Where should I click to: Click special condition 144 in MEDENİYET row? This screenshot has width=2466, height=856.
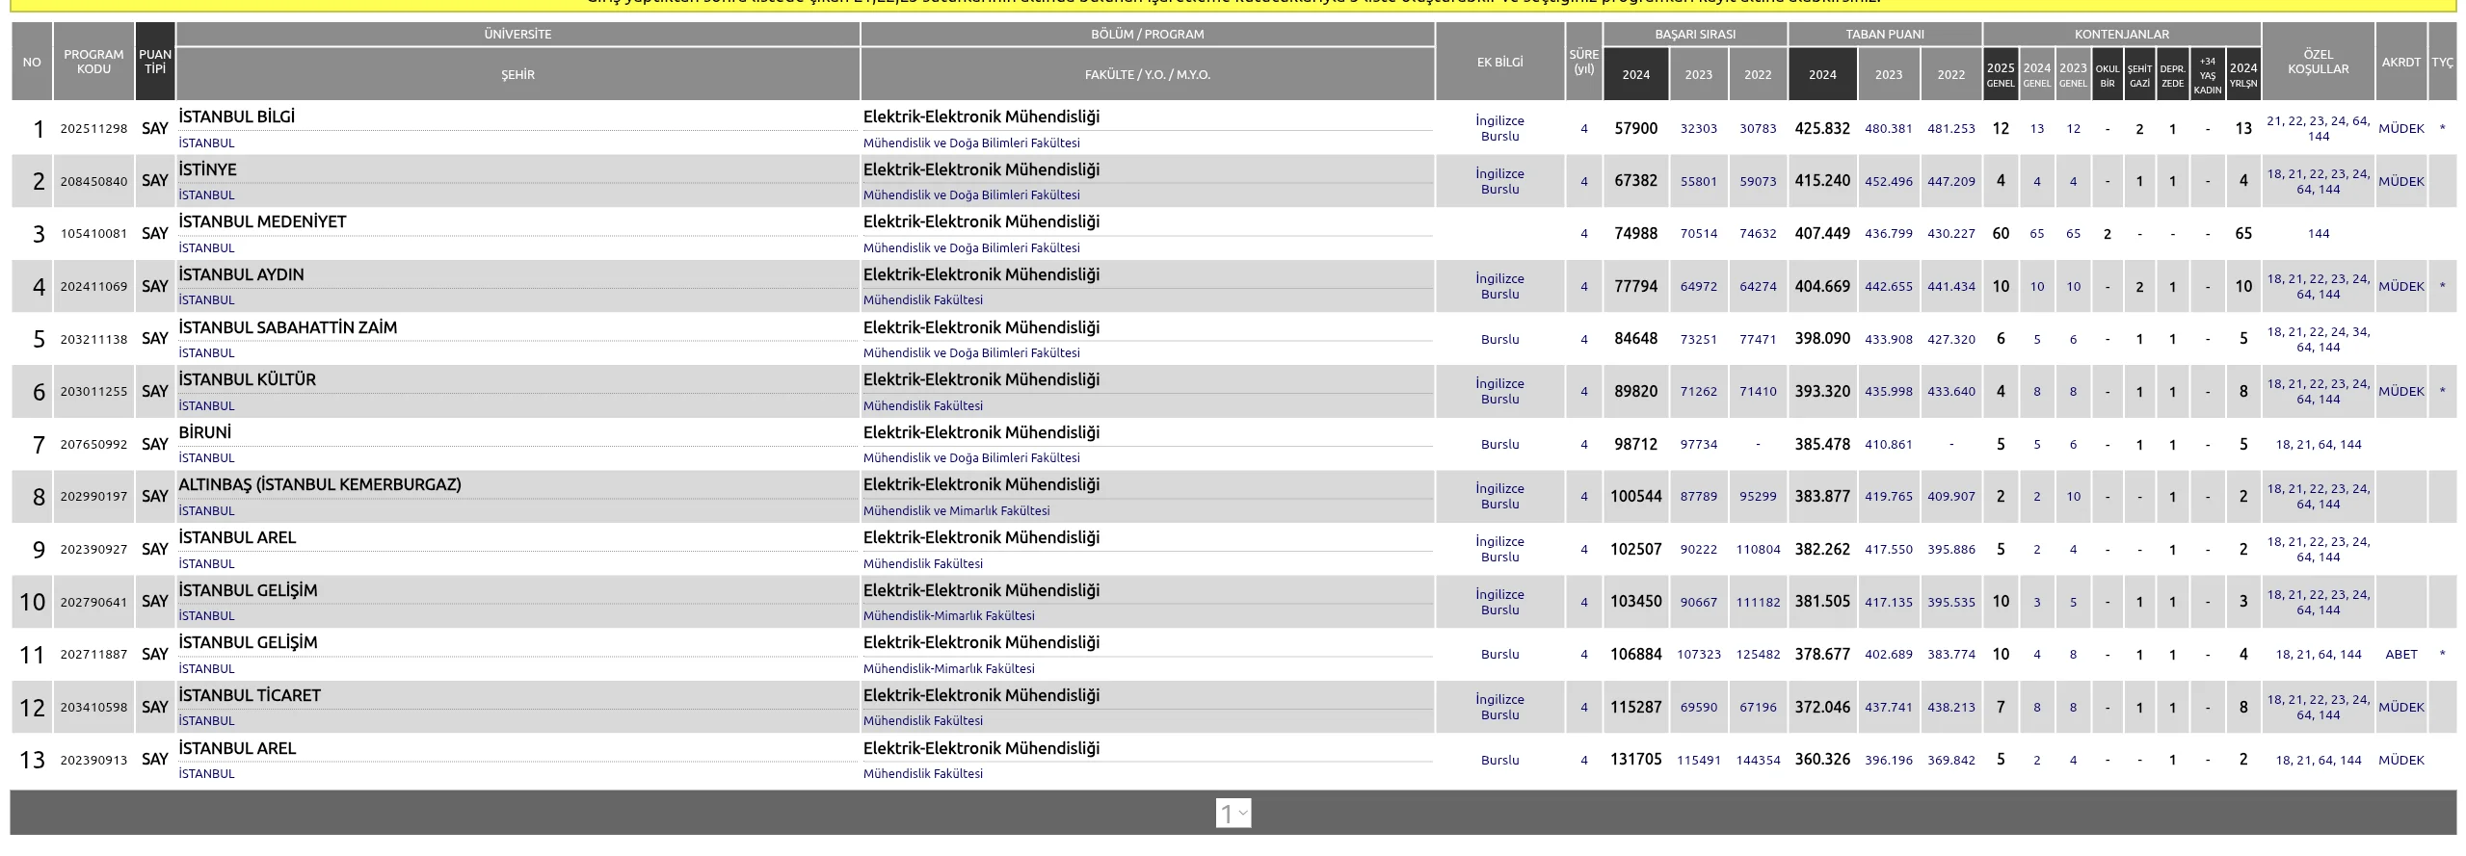point(2318,233)
